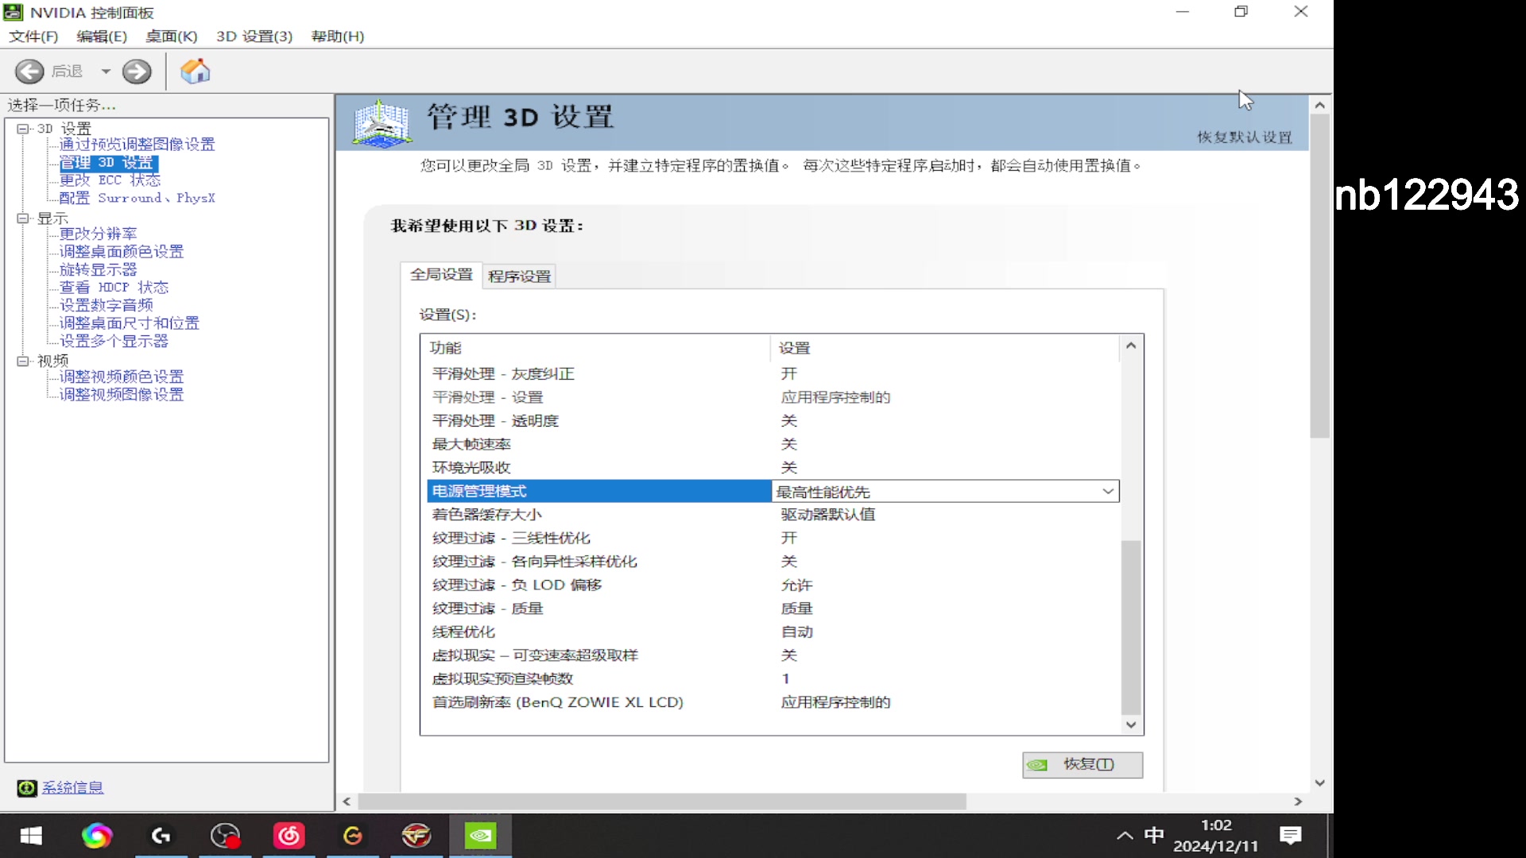The height and width of the screenshot is (858, 1526).
Task: Select 调整视频图像设置 tree item
Action: click(122, 395)
